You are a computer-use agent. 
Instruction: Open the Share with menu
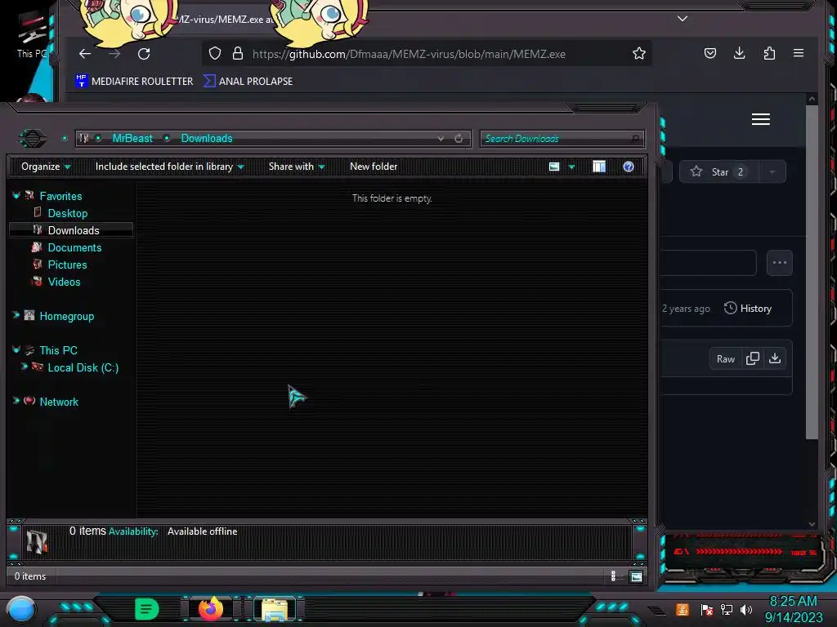[x=297, y=167]
